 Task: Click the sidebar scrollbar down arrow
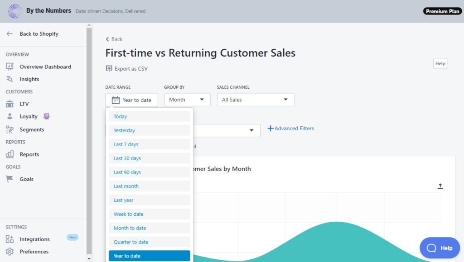tap(89, 259)
